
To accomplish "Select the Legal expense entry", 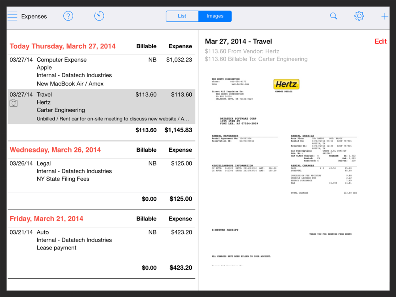I will tap(101, 175).
